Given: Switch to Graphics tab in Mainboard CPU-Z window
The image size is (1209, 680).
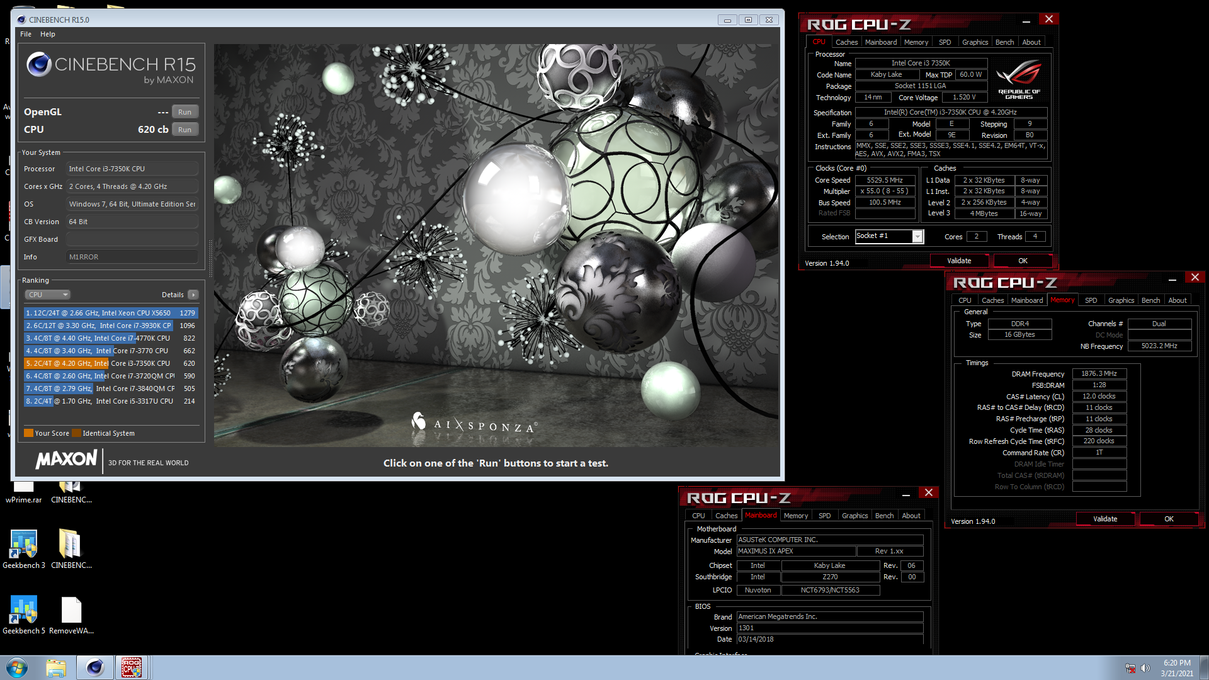Looking at the screenshot, I should (x=854, y=516).
